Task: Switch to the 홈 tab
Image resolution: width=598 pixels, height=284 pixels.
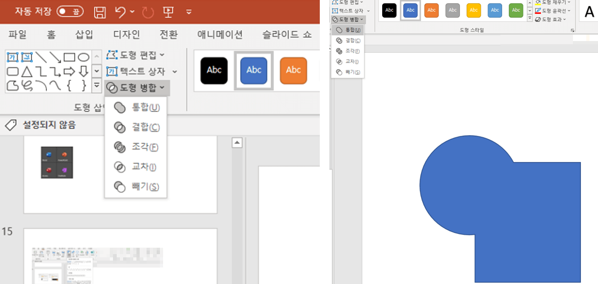Action: click(x=51, y=35)
